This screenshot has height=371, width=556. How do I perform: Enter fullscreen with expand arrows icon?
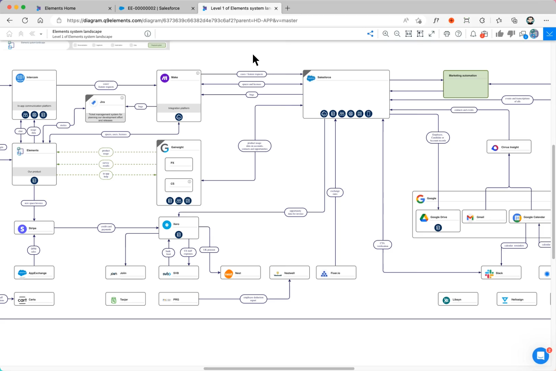pos(432,34)
